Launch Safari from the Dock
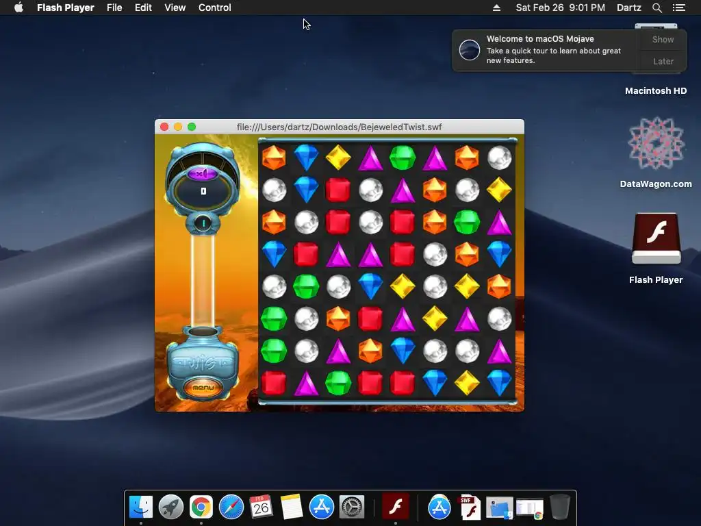This screenshot has height=526, width=701. tap(231, 507)
